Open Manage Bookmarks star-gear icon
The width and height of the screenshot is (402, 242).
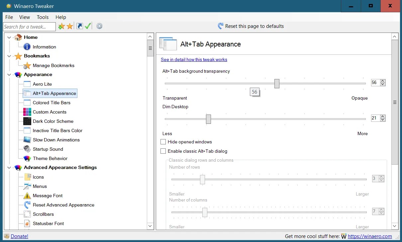click(27, 65)
